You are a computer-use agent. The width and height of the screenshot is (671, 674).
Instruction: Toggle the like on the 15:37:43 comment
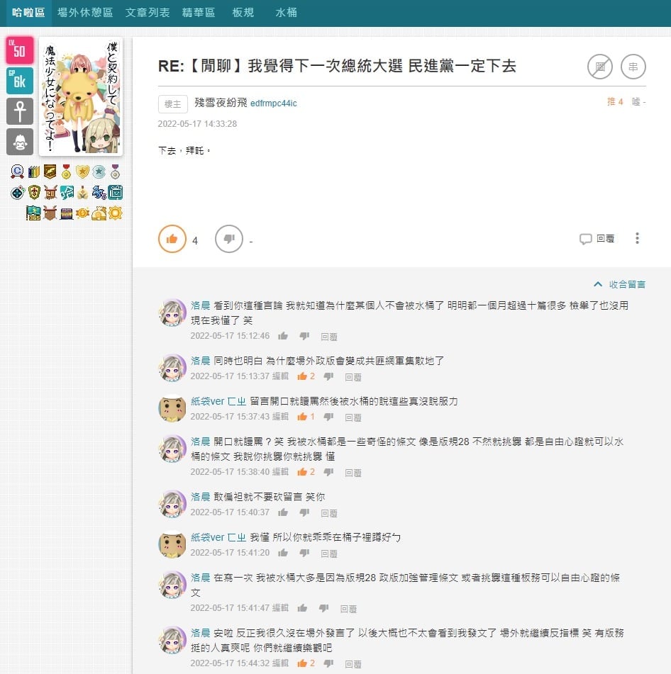302,417
